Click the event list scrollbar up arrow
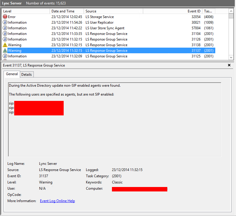The image size is (236, 216). (x=231, y=11)
